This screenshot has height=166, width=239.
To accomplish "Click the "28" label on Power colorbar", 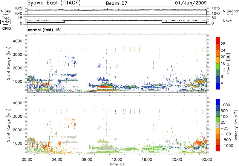I will [223, 44].
